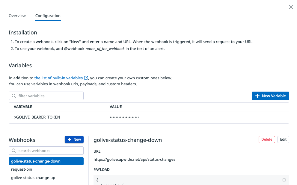This screenshot has width=297, height=185.
Task: Open the golive-status-change-up webhook
Action: coord(33,178)
